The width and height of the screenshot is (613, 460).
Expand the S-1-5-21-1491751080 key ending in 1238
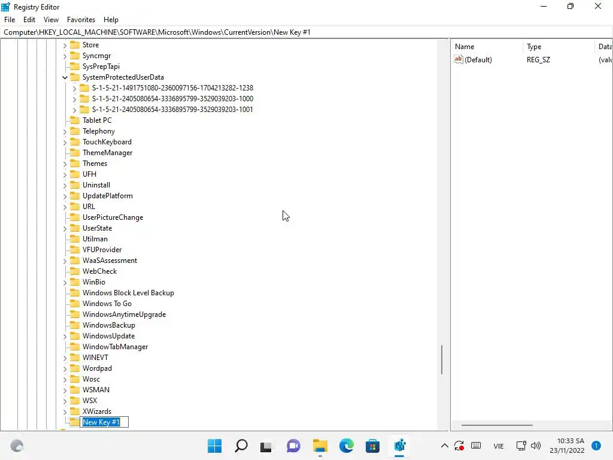[74, 89]
